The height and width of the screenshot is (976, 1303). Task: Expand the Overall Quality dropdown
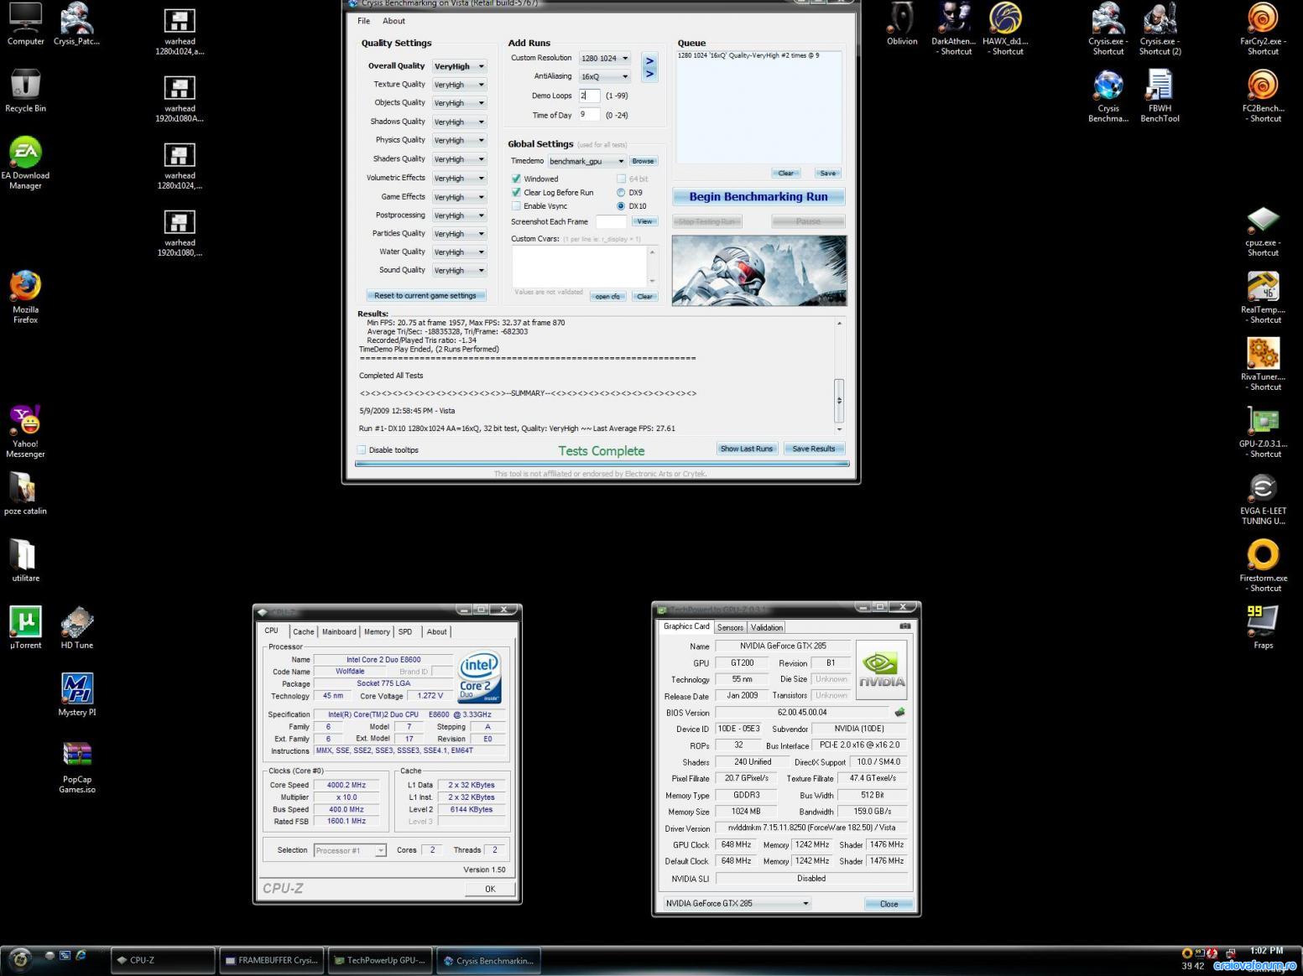459,66
